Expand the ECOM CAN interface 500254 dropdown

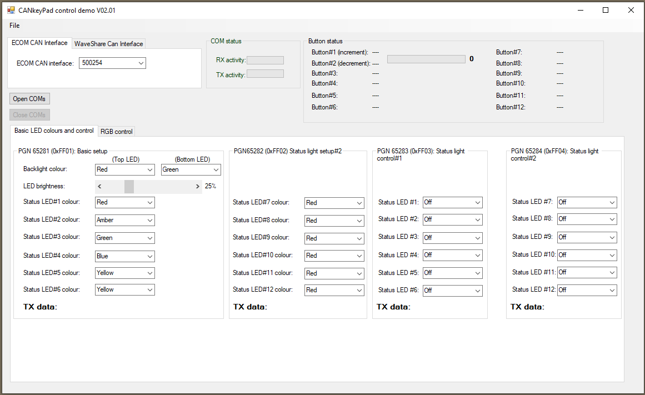[112, 63]
